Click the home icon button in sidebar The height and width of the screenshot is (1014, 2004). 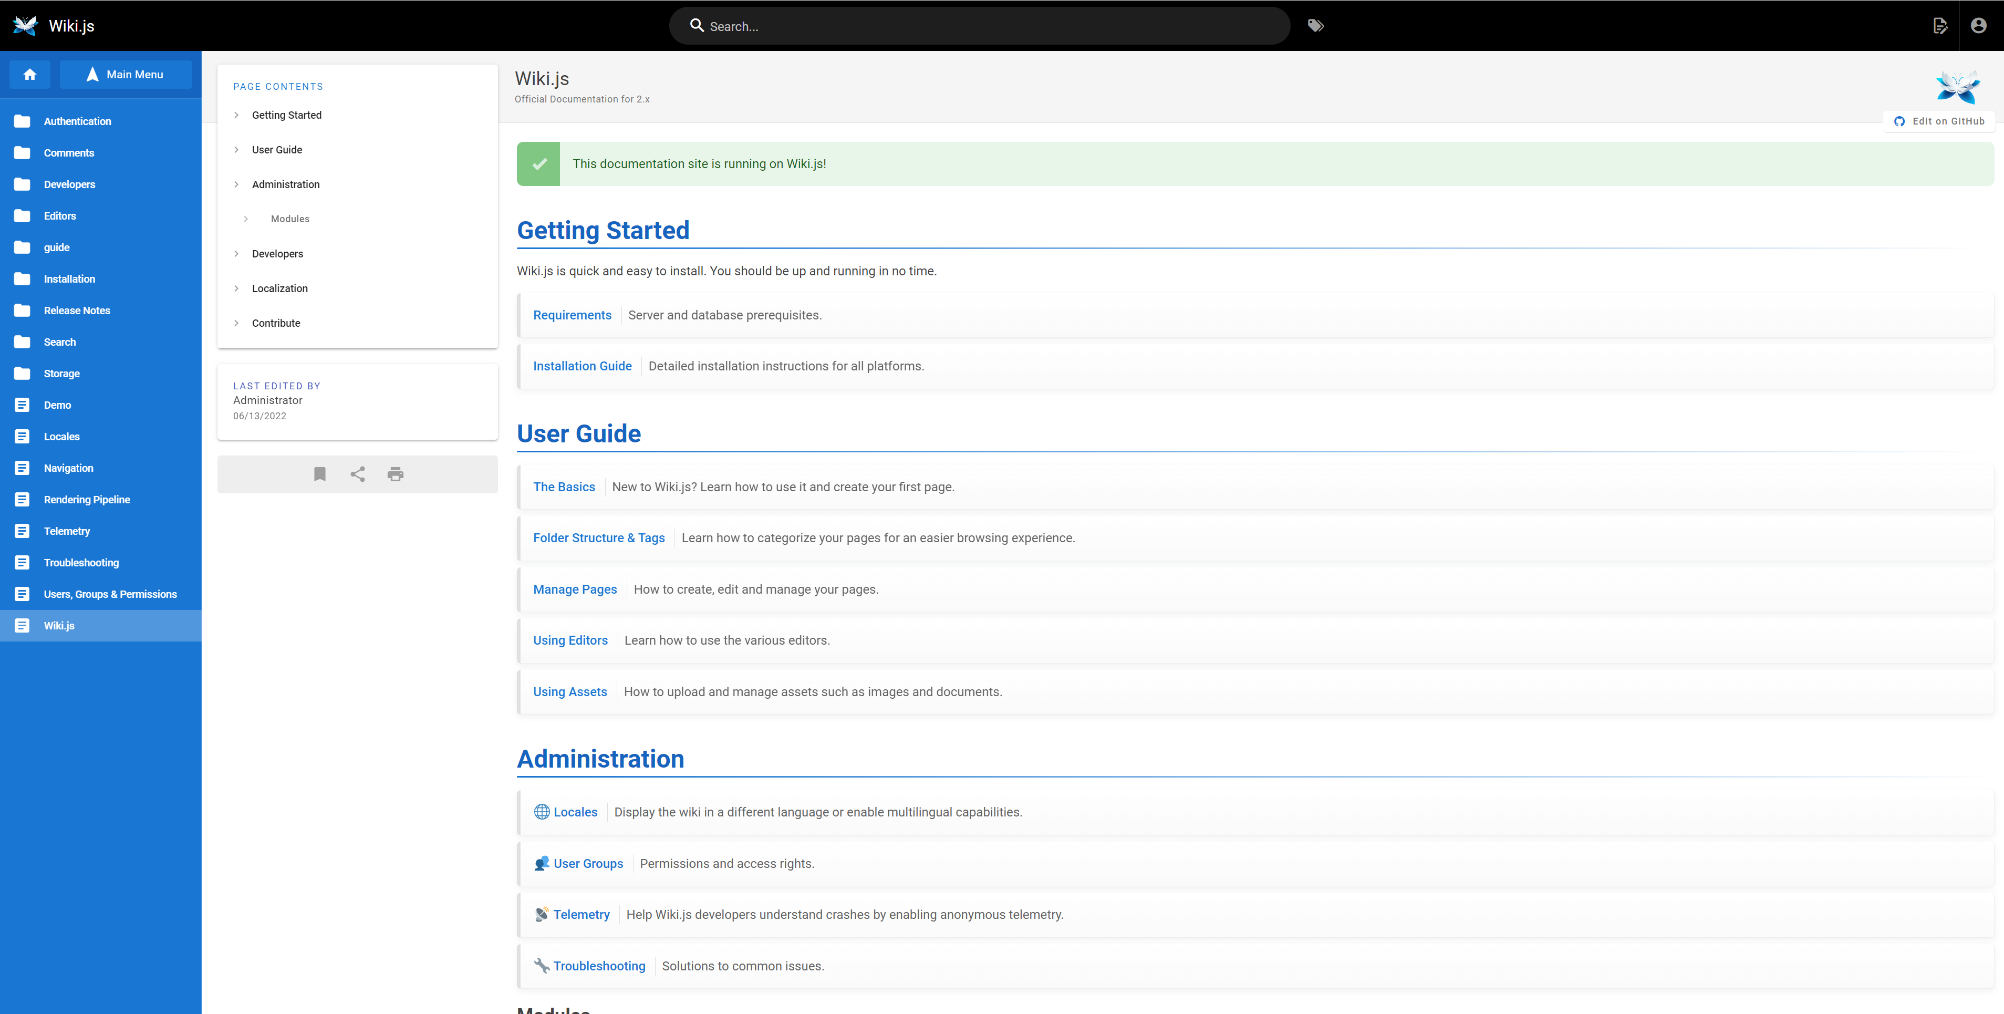click(x=29, y=75)
